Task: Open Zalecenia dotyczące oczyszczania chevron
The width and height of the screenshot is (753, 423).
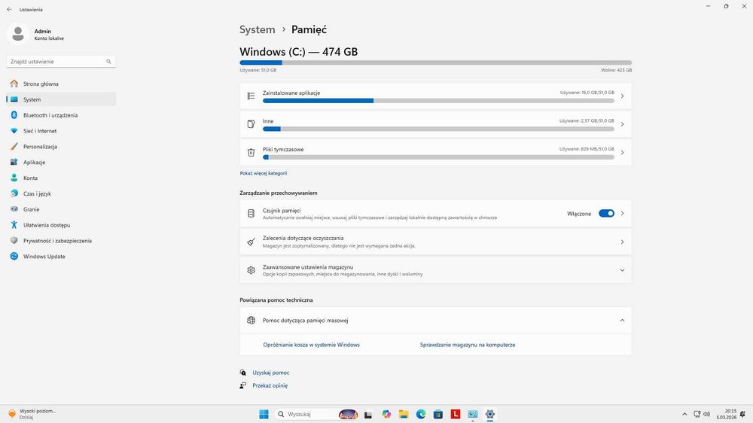Action: click(x=622, y=242)
